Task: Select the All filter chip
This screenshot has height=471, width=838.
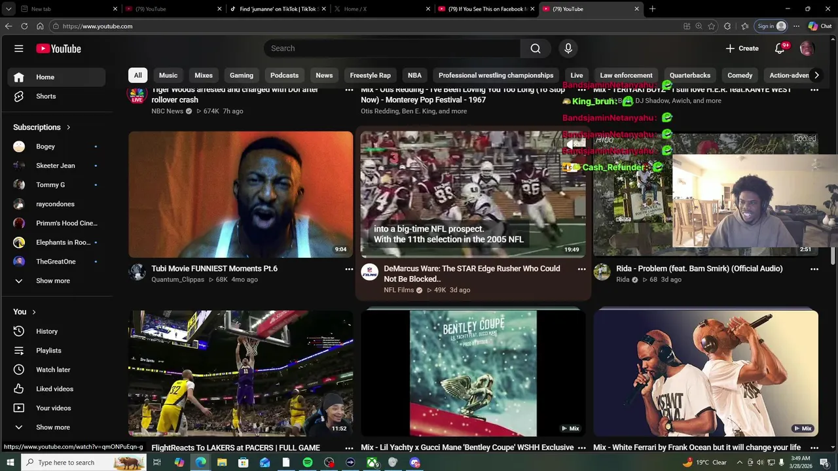Action: tap(137, 75)
